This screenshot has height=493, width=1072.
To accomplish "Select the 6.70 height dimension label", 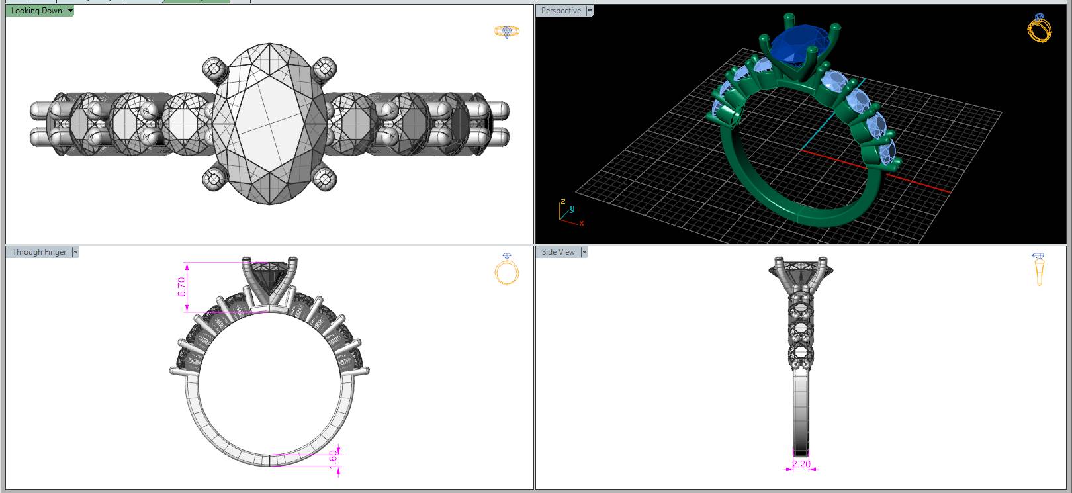I will point(182,287).
